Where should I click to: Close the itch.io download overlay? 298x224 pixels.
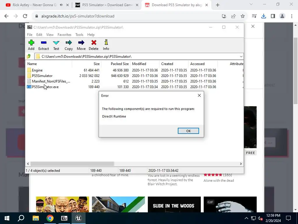253,26
